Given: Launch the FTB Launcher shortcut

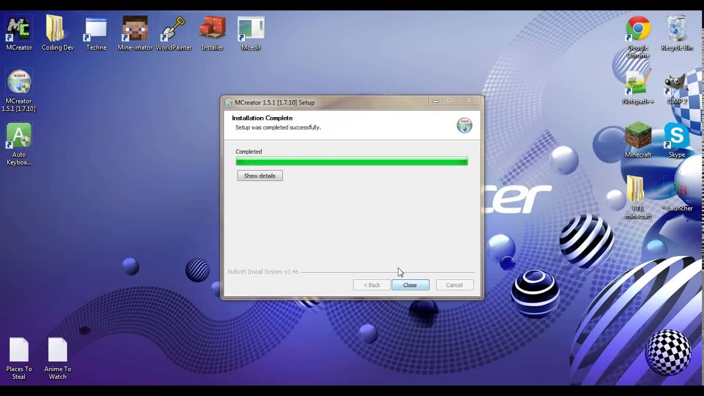Looking at the screenshot, I should point(676,194).
